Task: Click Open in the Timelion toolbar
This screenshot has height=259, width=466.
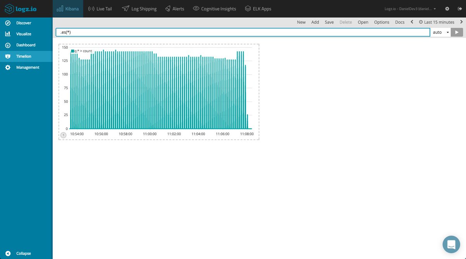Action: (363, 22)
